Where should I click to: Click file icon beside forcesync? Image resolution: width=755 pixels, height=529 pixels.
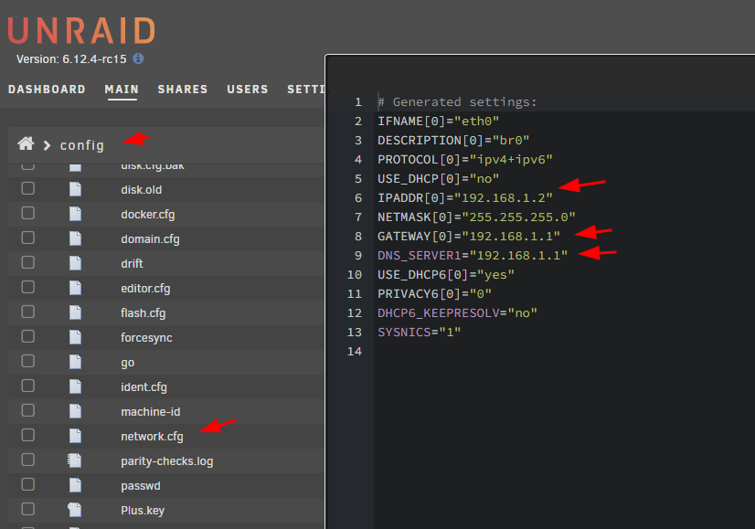(75, 337)
